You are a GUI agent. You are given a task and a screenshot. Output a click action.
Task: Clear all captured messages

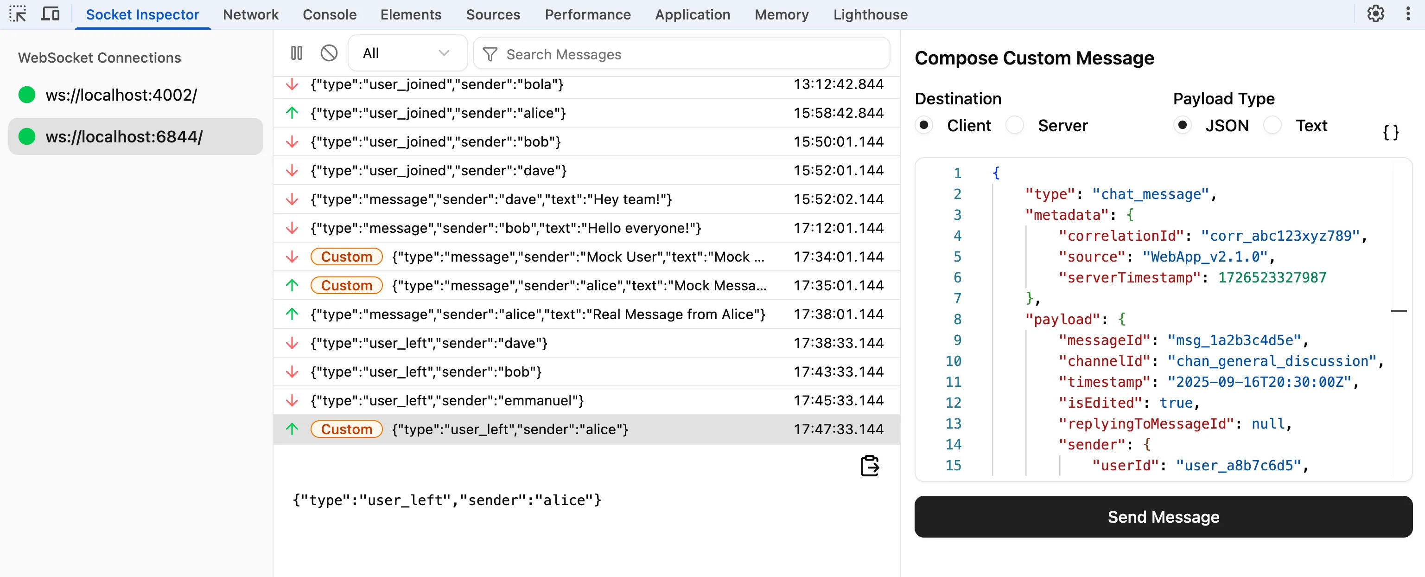pyautogui.click(x=329, y=52)
